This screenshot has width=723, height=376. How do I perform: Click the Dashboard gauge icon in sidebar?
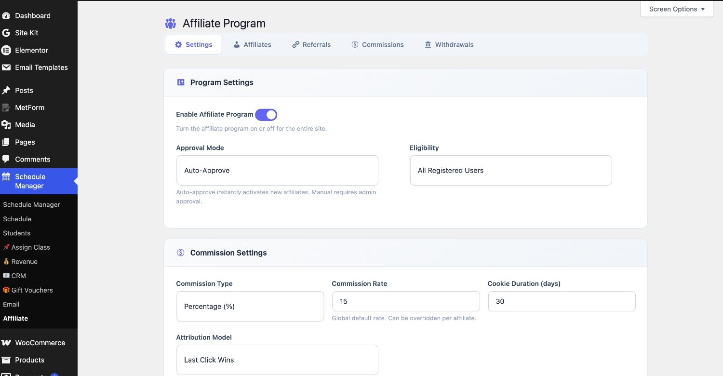click(x=6, y=15)
